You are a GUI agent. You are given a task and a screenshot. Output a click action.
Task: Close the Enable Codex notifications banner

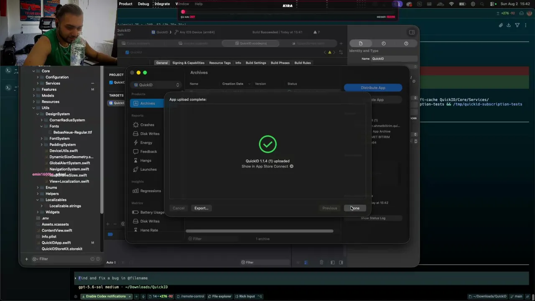coord(130,296)
